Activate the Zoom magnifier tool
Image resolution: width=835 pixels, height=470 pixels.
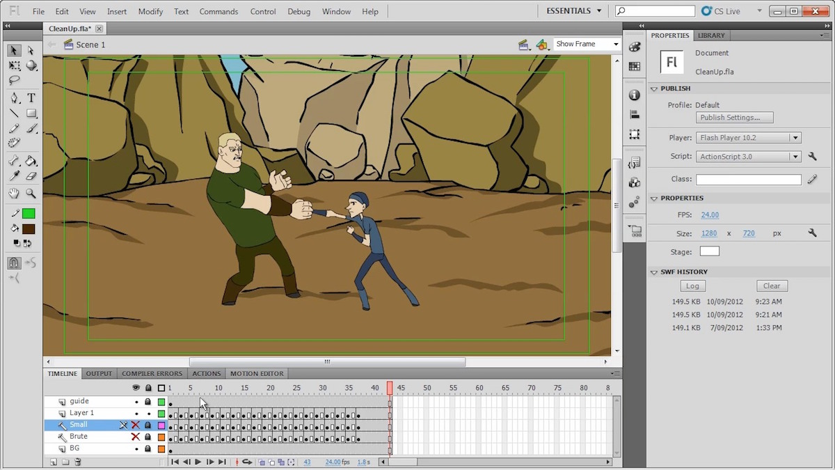pyautogui.click(x=31, y=194)
